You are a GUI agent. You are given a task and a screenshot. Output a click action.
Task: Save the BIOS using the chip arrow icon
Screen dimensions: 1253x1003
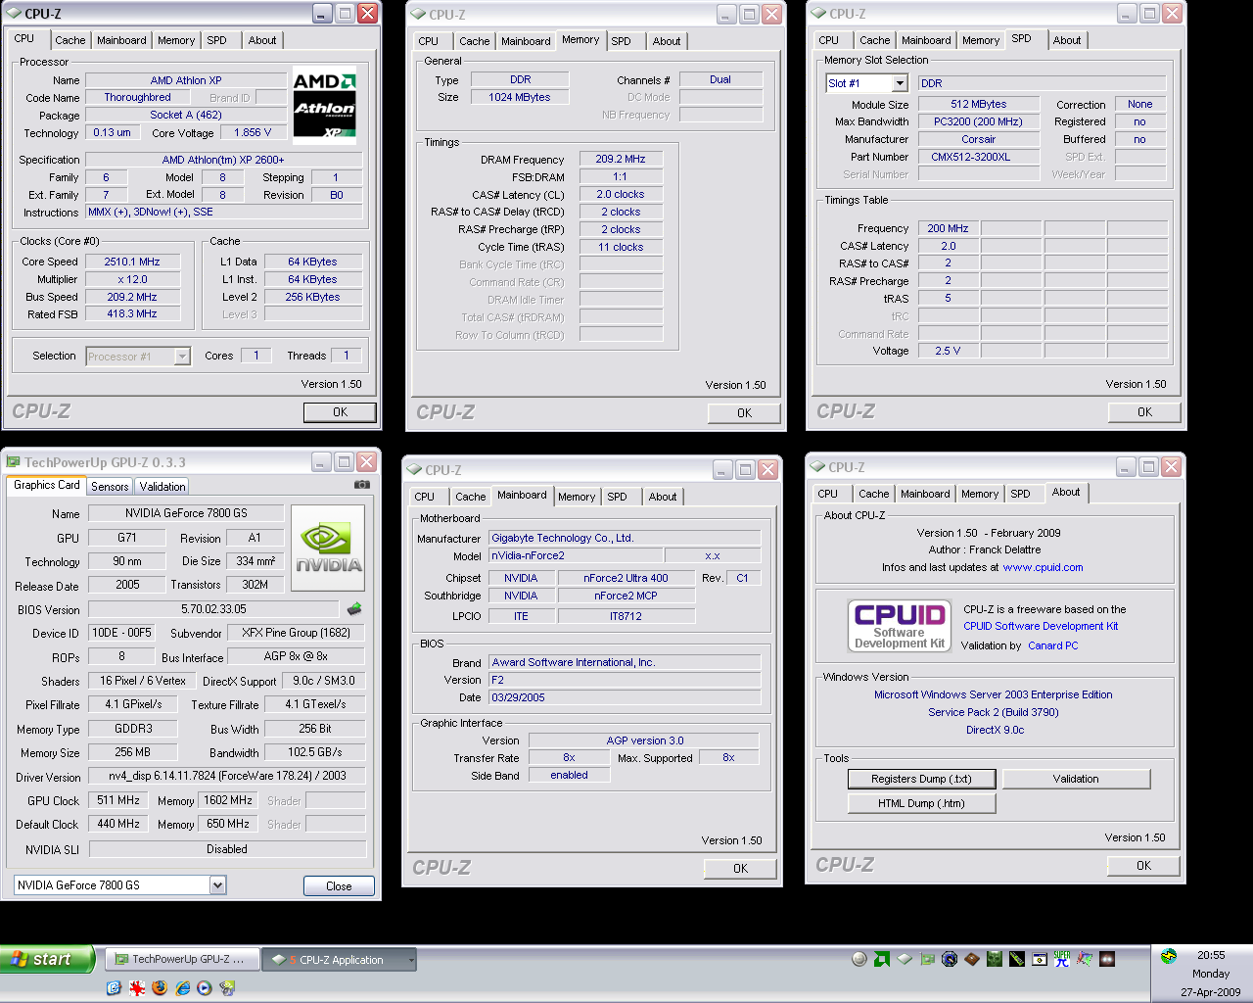tap(353, 609)
